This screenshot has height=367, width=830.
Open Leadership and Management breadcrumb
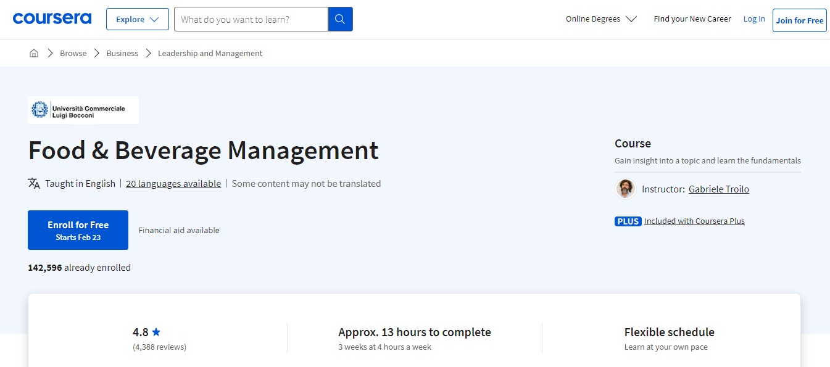(x=210, y=53)
